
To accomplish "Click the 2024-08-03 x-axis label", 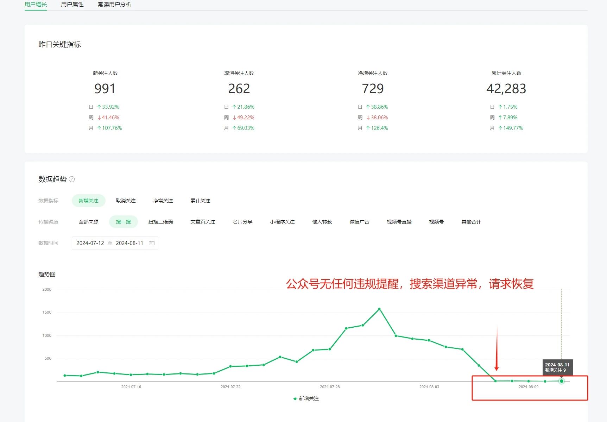I will coord(429,387).
